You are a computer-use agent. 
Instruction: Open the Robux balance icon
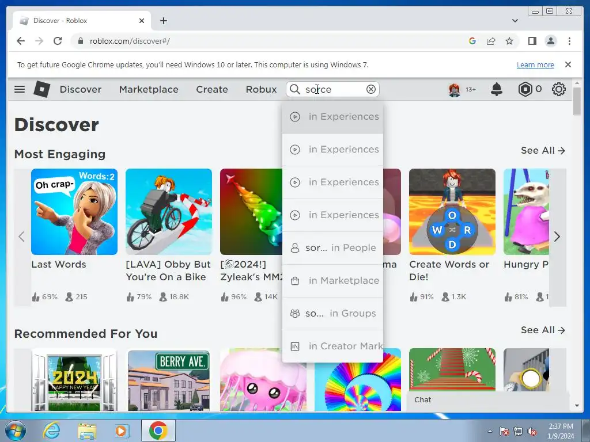pos(525,89)
